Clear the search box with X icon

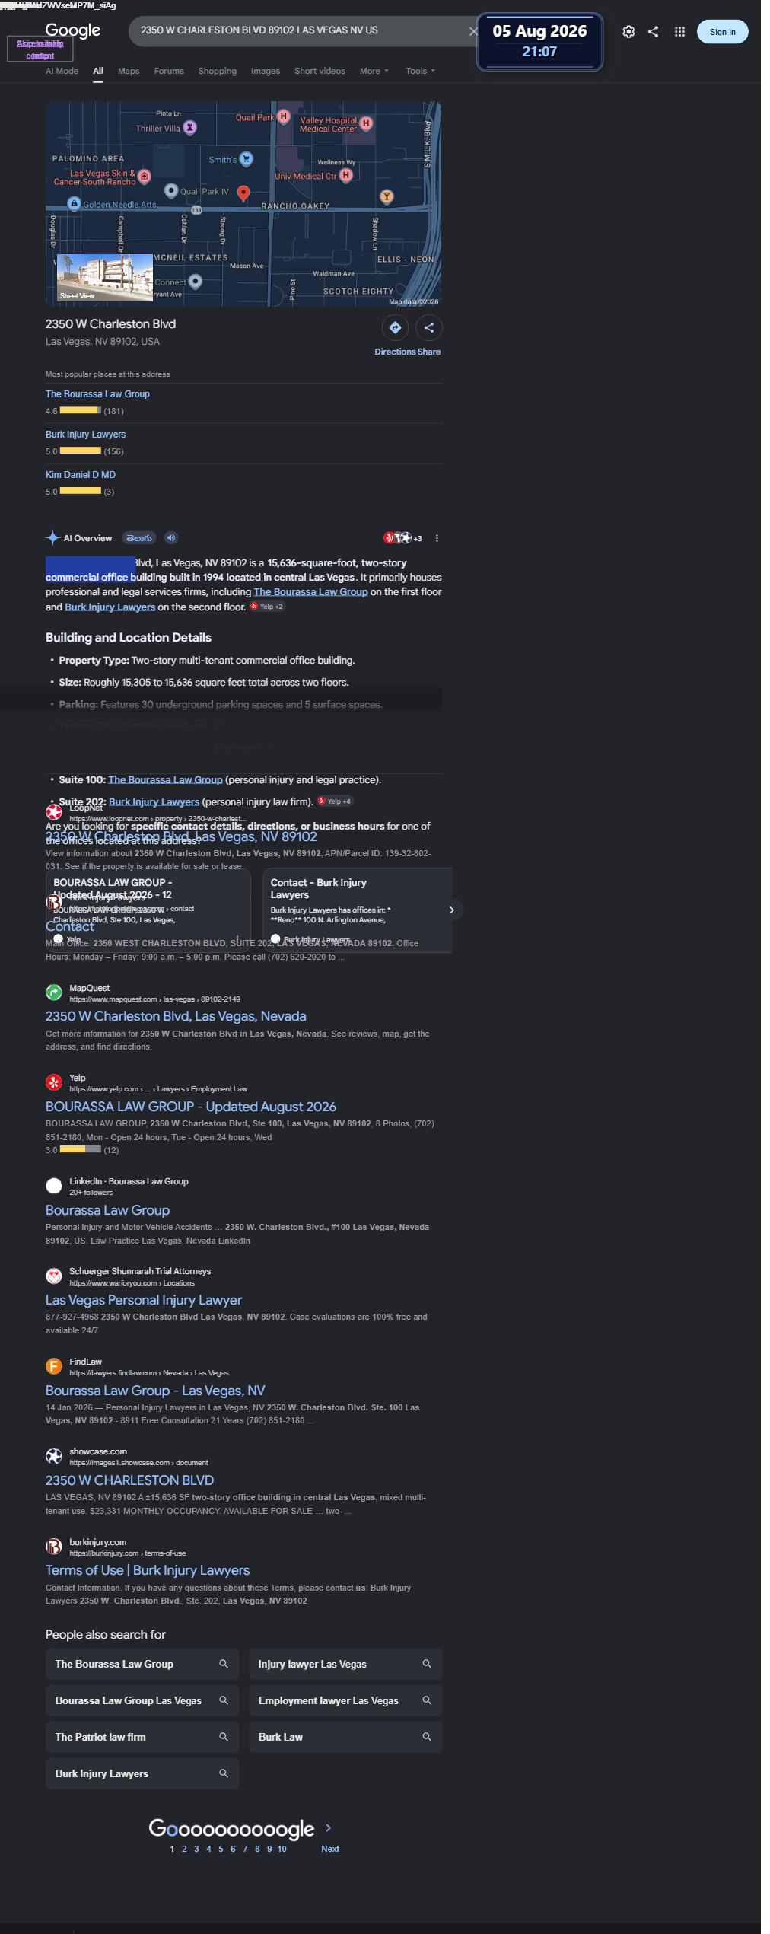(473, 31)
